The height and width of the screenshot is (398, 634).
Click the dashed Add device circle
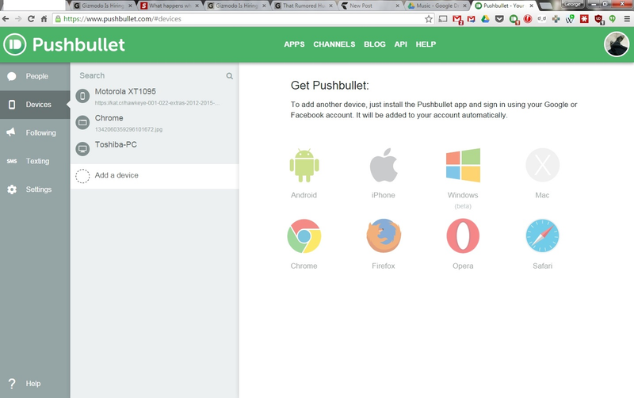82,176
